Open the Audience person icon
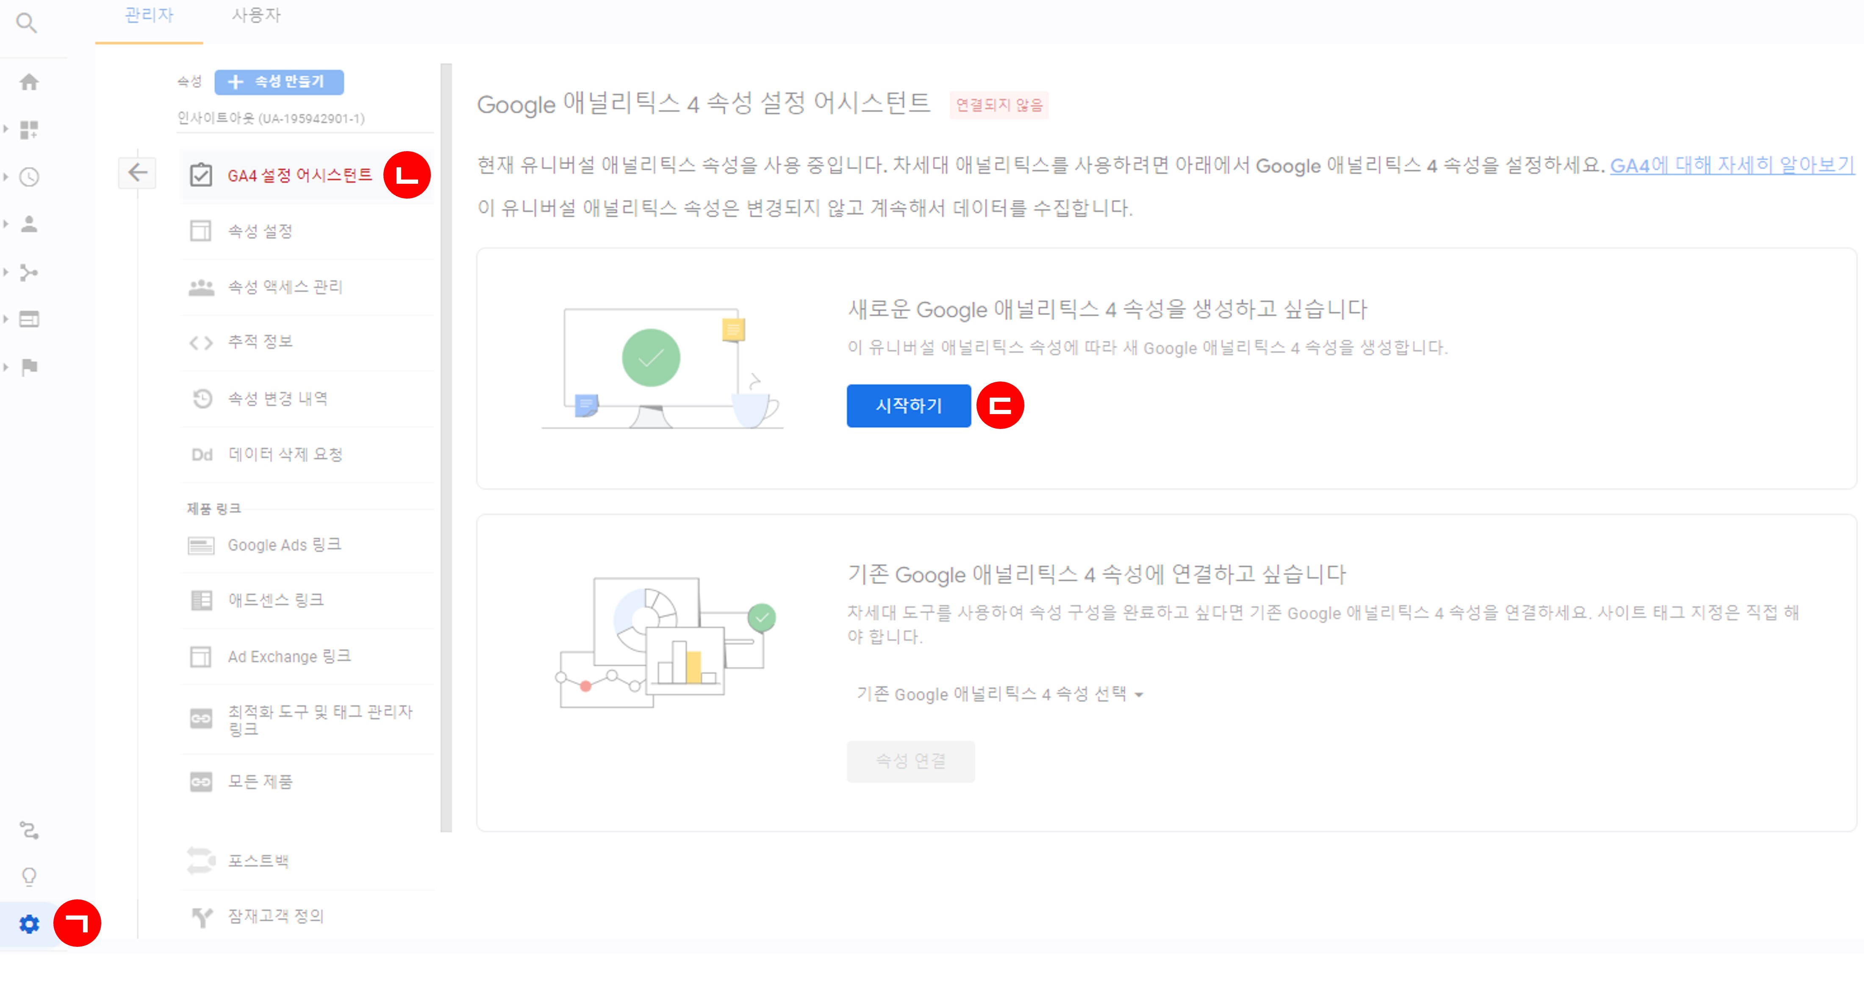 (29, 224)
